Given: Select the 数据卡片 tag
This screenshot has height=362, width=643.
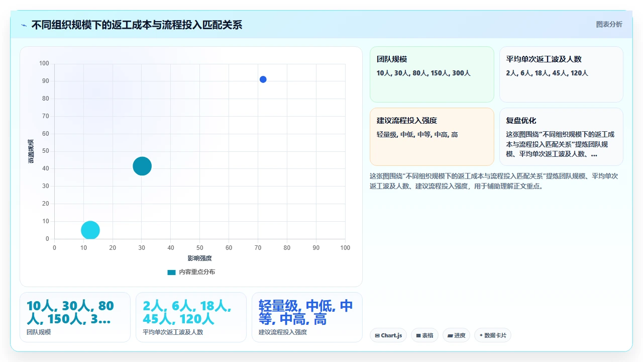Looking at the screenshot, I should (492, 335).
